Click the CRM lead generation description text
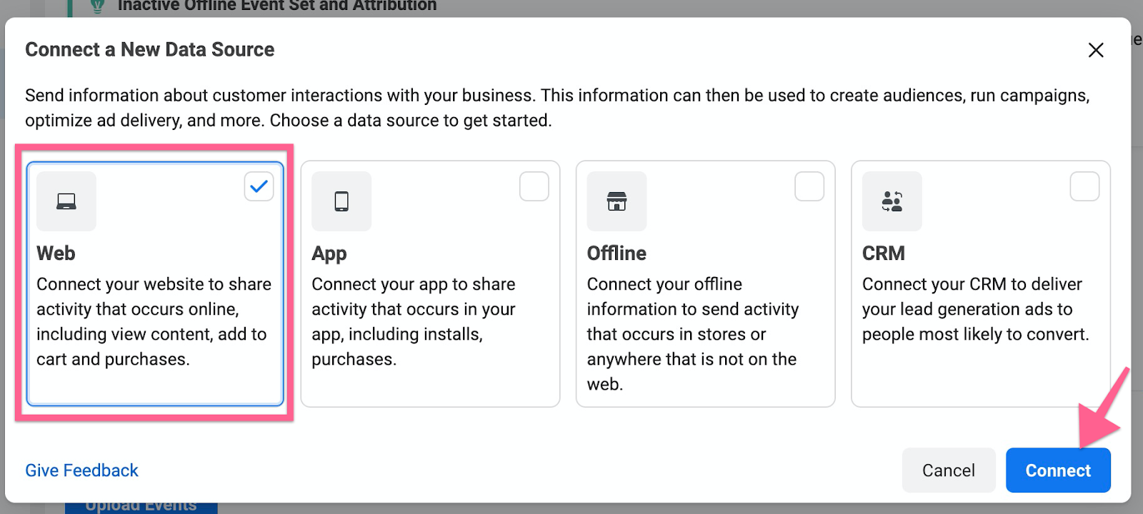1143x514 pixels. [975, 309]
